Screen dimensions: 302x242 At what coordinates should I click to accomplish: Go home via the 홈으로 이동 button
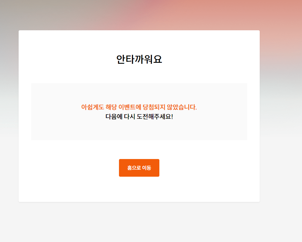pos(139,168)
